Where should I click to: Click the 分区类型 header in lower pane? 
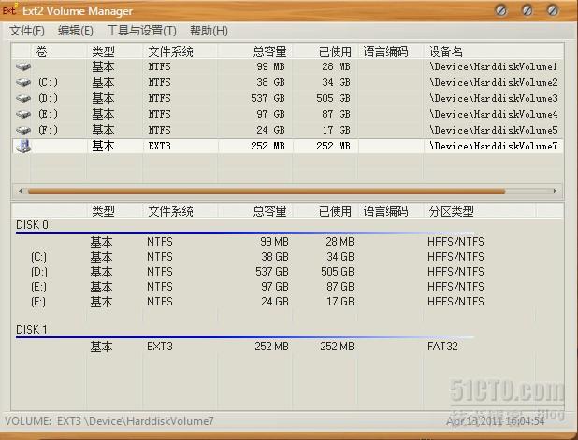pyautogui.click(x=479, y=211)
